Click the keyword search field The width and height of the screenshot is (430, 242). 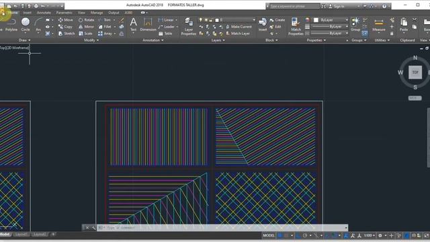tap(294, 6)
